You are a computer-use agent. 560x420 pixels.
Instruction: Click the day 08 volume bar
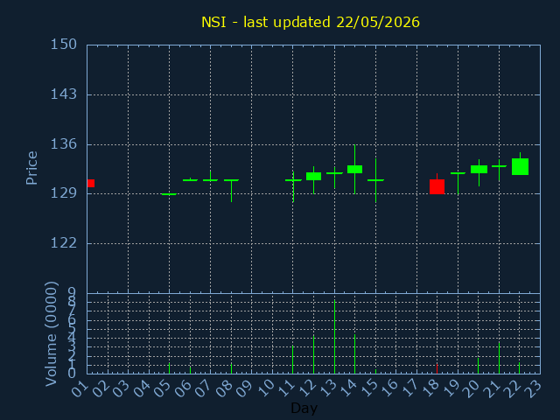click(x=231, y=368)
